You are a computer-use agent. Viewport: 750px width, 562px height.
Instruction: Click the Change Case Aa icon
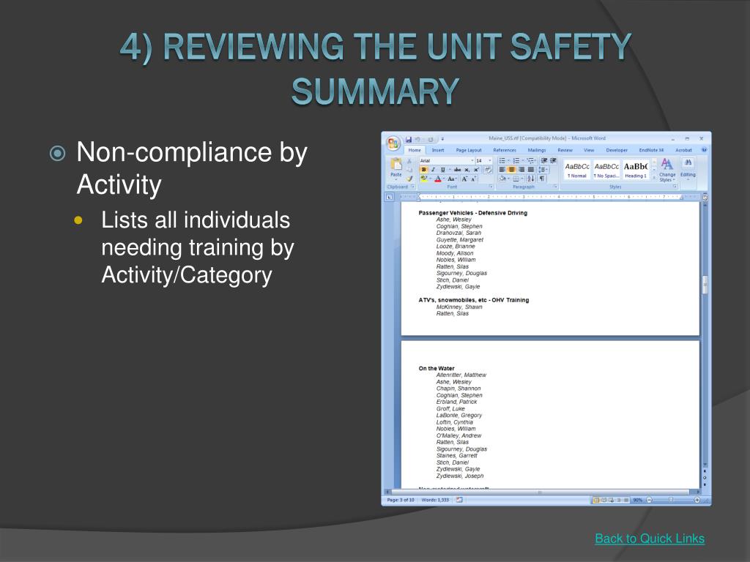(451, 179)
